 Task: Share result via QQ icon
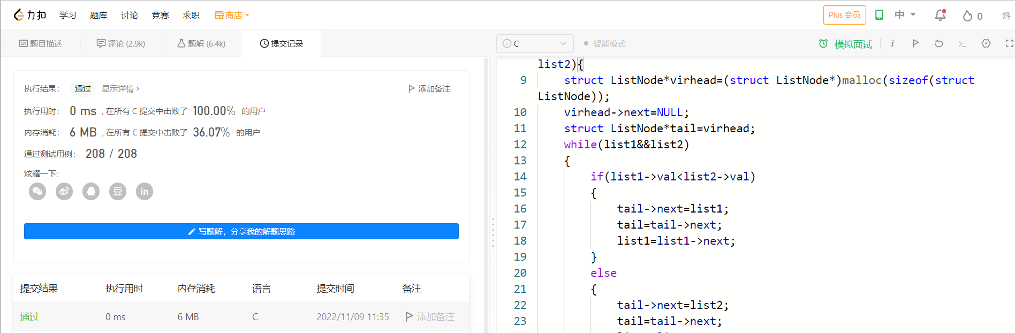[x=91, y=191]
